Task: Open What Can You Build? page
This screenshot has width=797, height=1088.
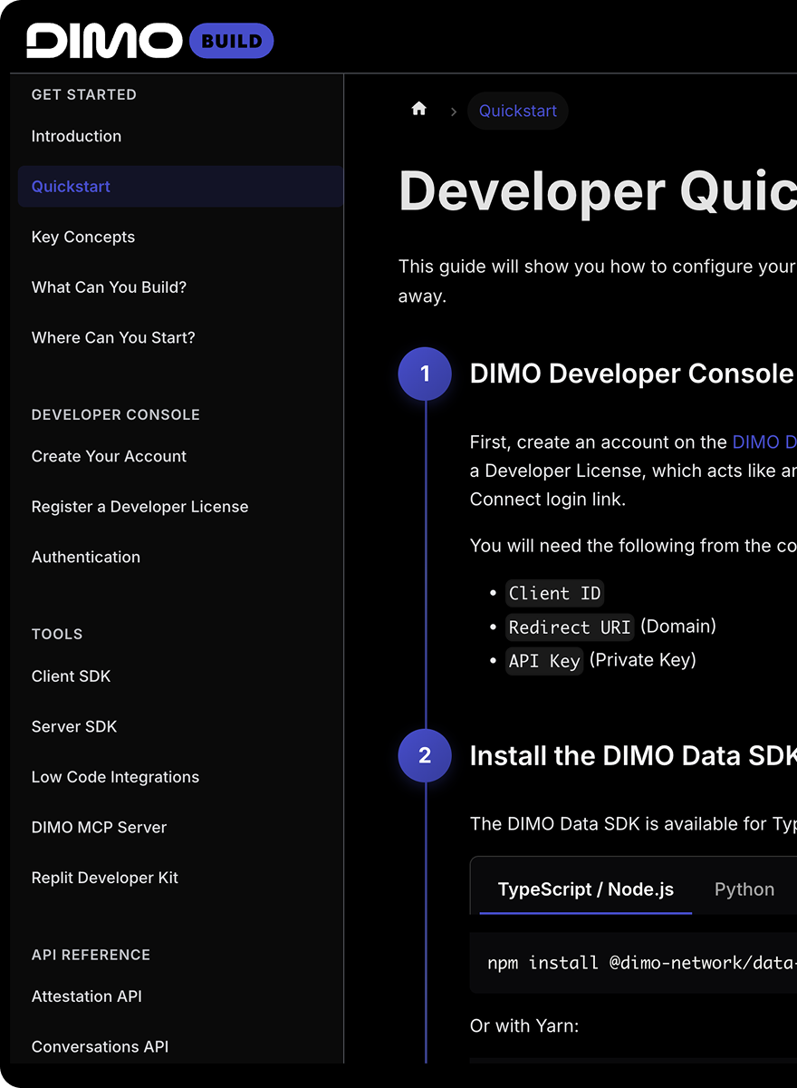Action: 109,287
